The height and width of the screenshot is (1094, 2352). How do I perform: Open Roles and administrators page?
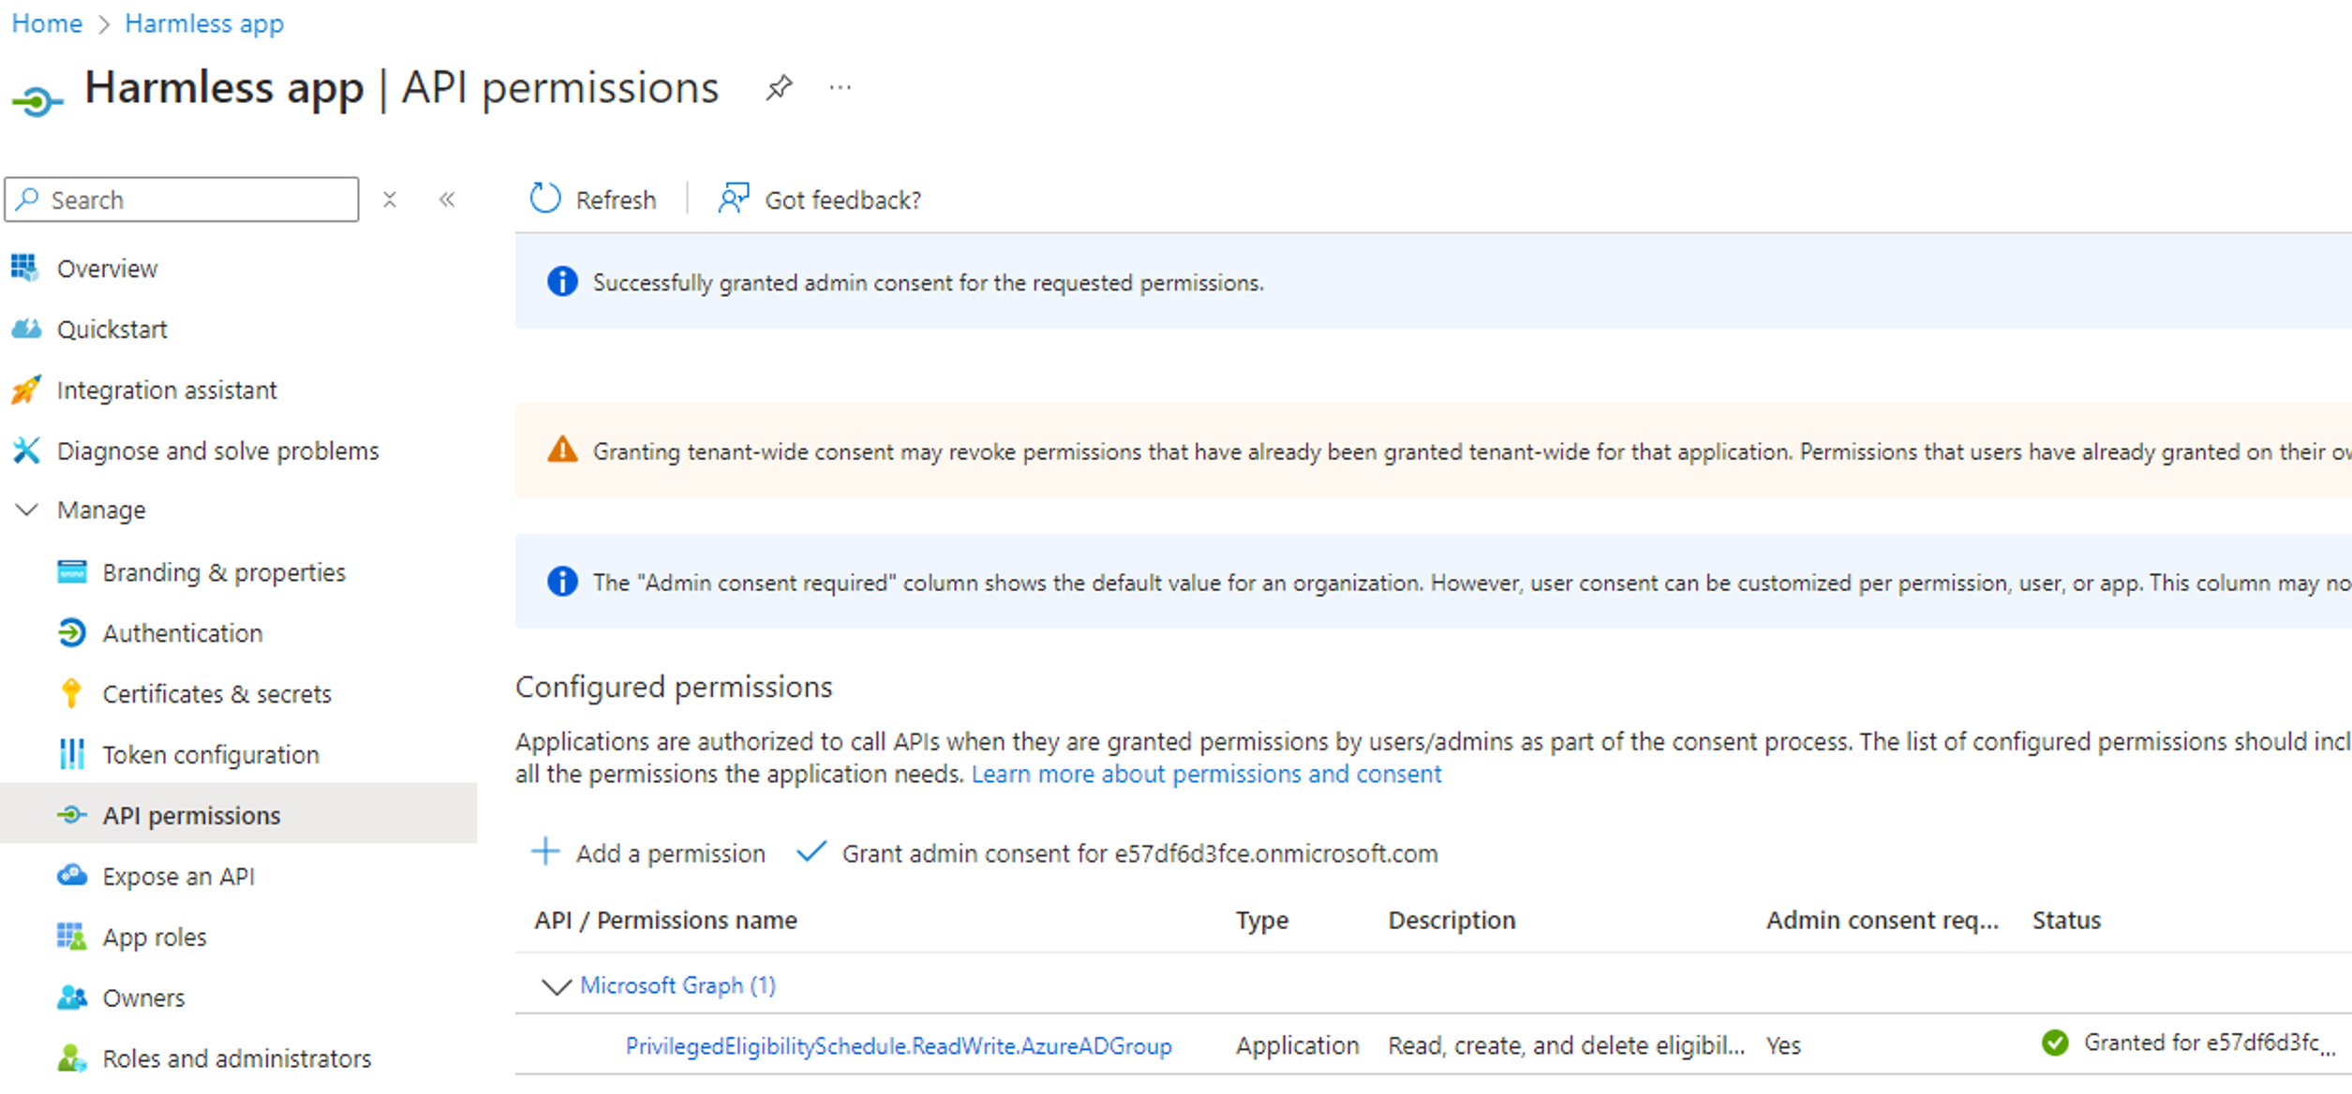click(238, 1058)
